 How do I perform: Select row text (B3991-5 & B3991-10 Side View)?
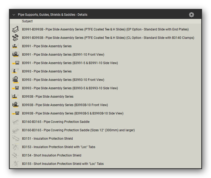[70, 63]
